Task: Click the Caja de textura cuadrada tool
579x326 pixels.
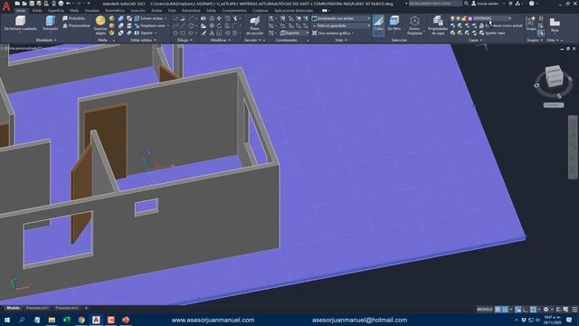Action: tap(20, 24)
